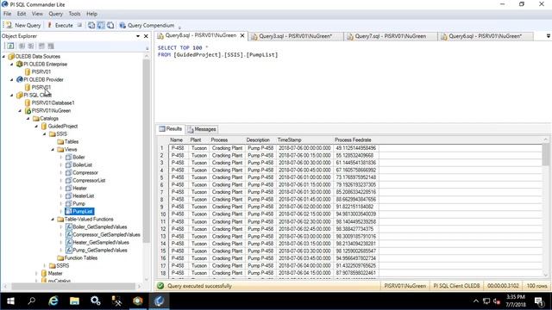Click the Refresh icon in Object Explorer toolbar
Screen dimensions: 552x310
(10, 46)
